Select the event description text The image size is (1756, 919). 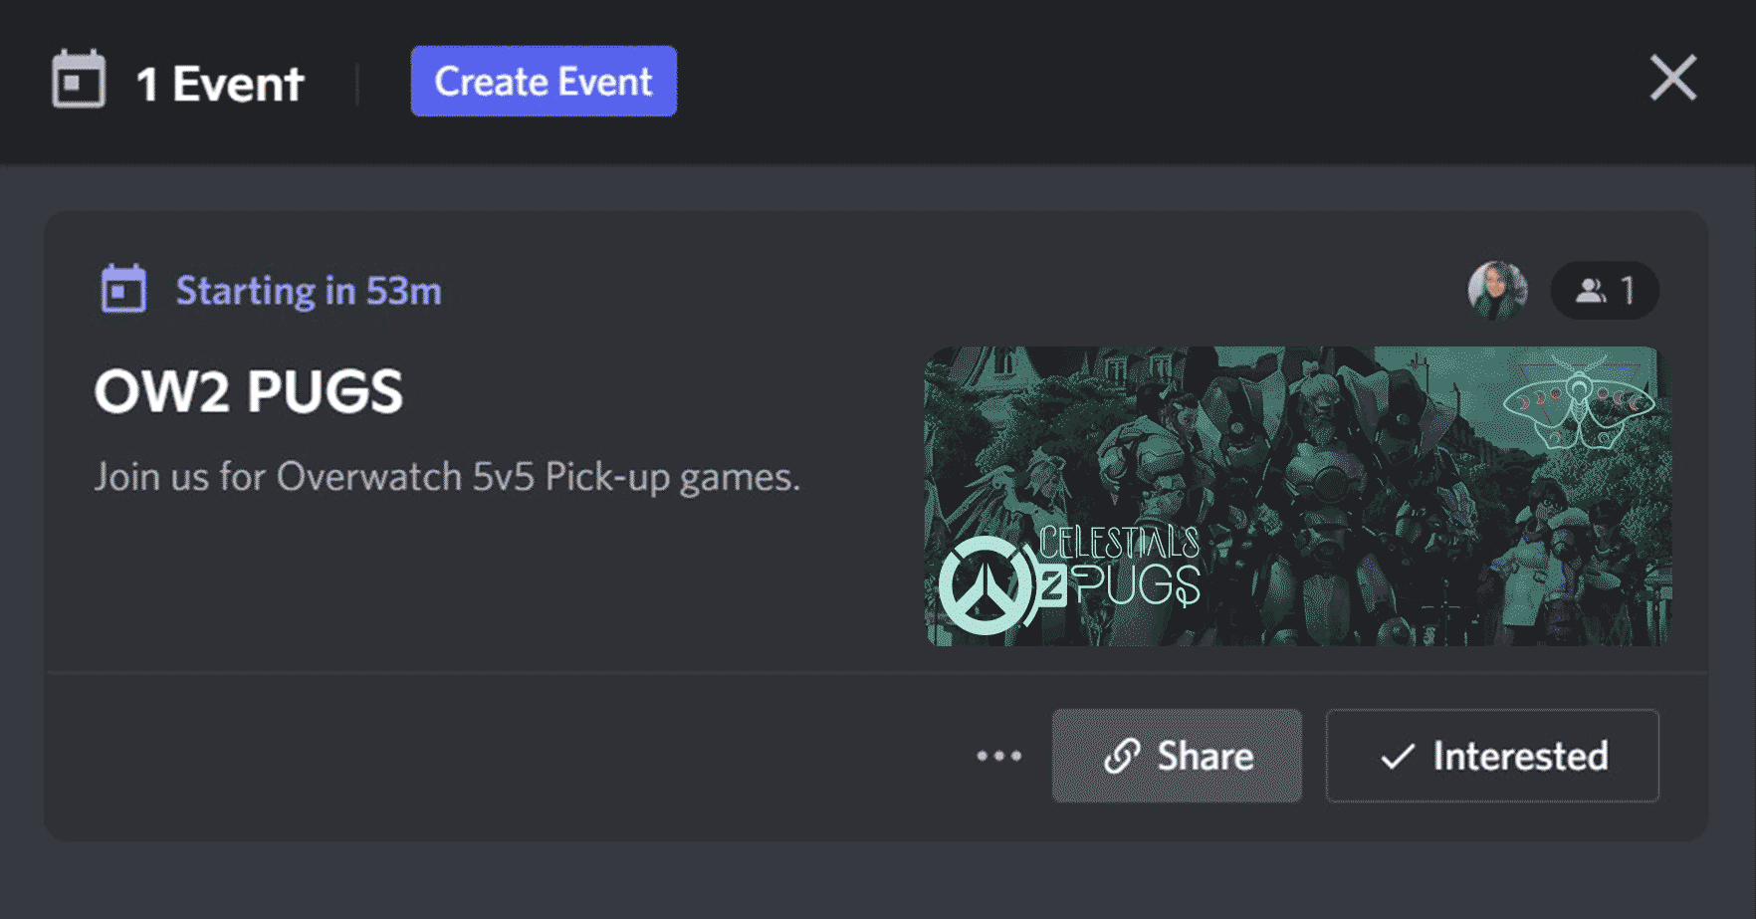point(447,477)
